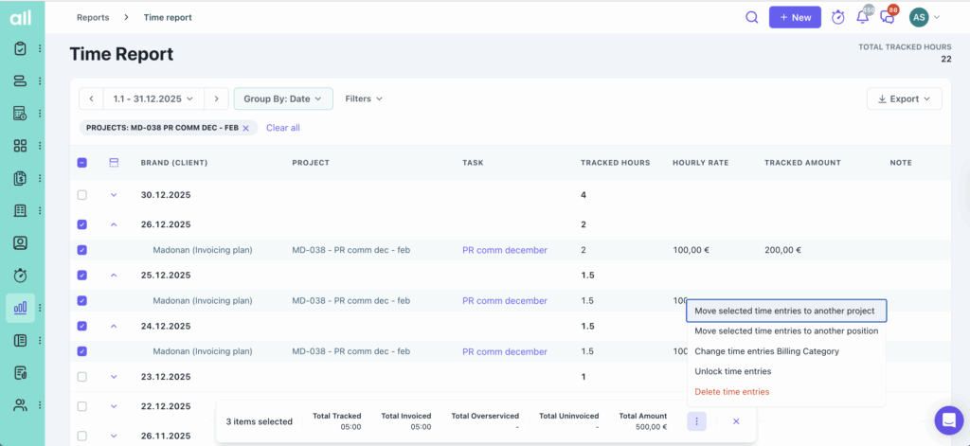
Task: Uncheck the 26.12.2025 date group checkbox
Action: [81, 224]
